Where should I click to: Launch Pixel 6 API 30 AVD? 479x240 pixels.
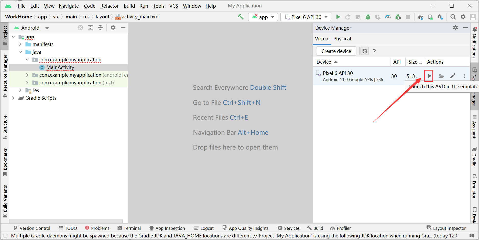tap(429, 76)
